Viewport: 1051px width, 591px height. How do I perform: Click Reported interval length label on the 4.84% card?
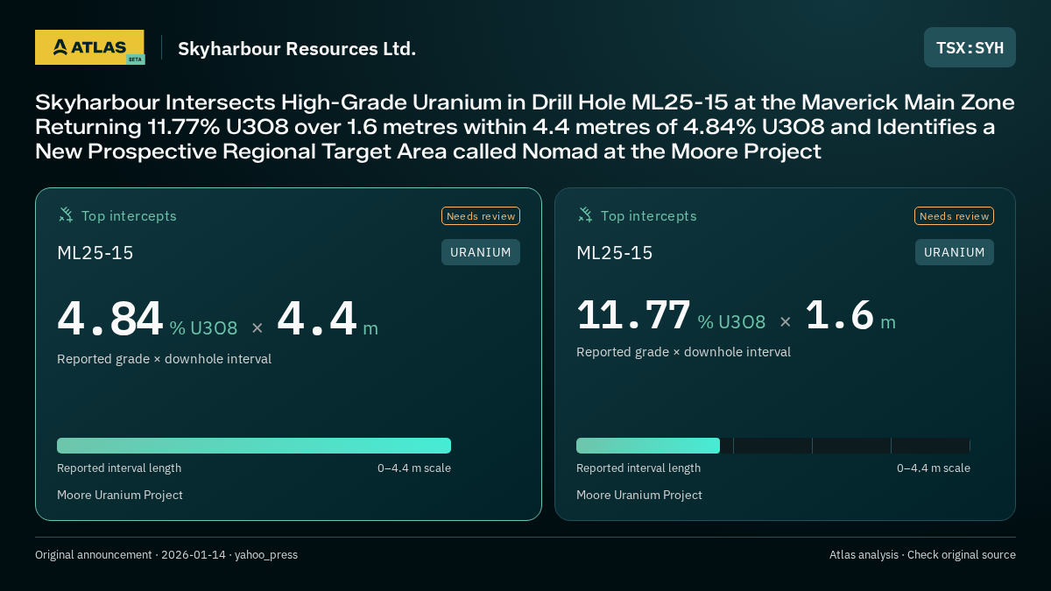(119, 468)
